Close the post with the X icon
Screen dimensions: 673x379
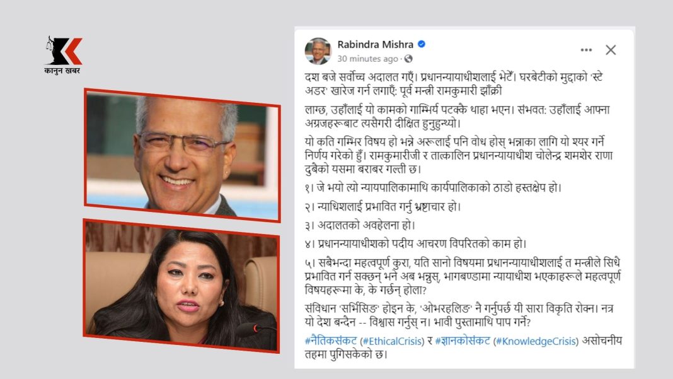pos(611,50)
